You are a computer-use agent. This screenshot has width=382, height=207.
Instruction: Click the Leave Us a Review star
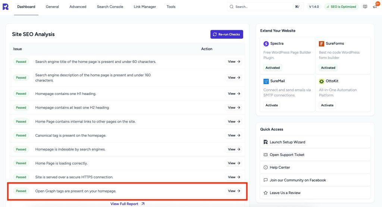point(266,193)
